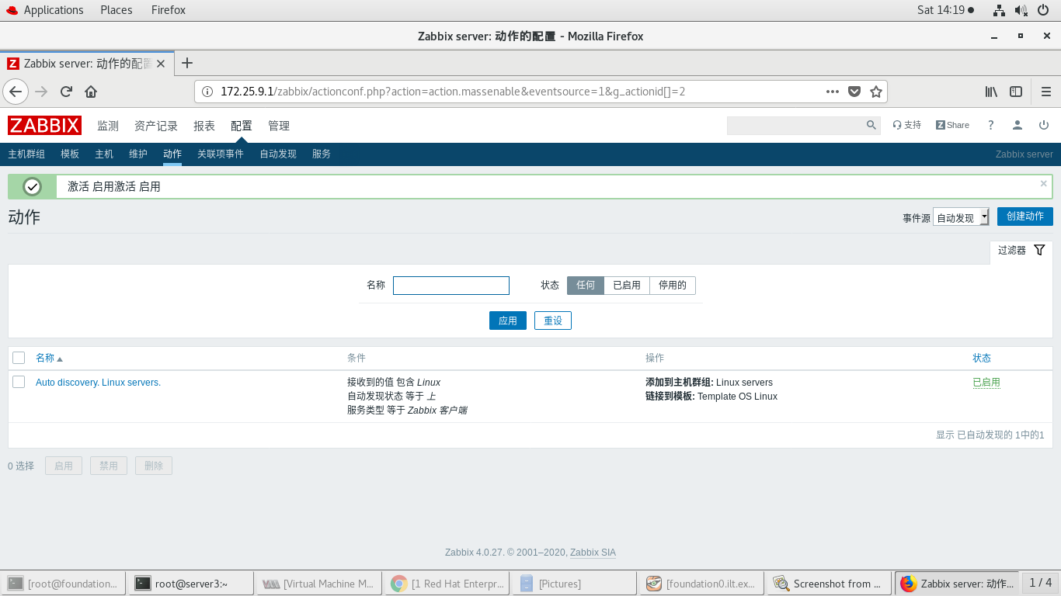Image resolution: width=1061 pixels, height=596 pixels.
Task: Sign out using the power icon
Action: click(1044, 125)
